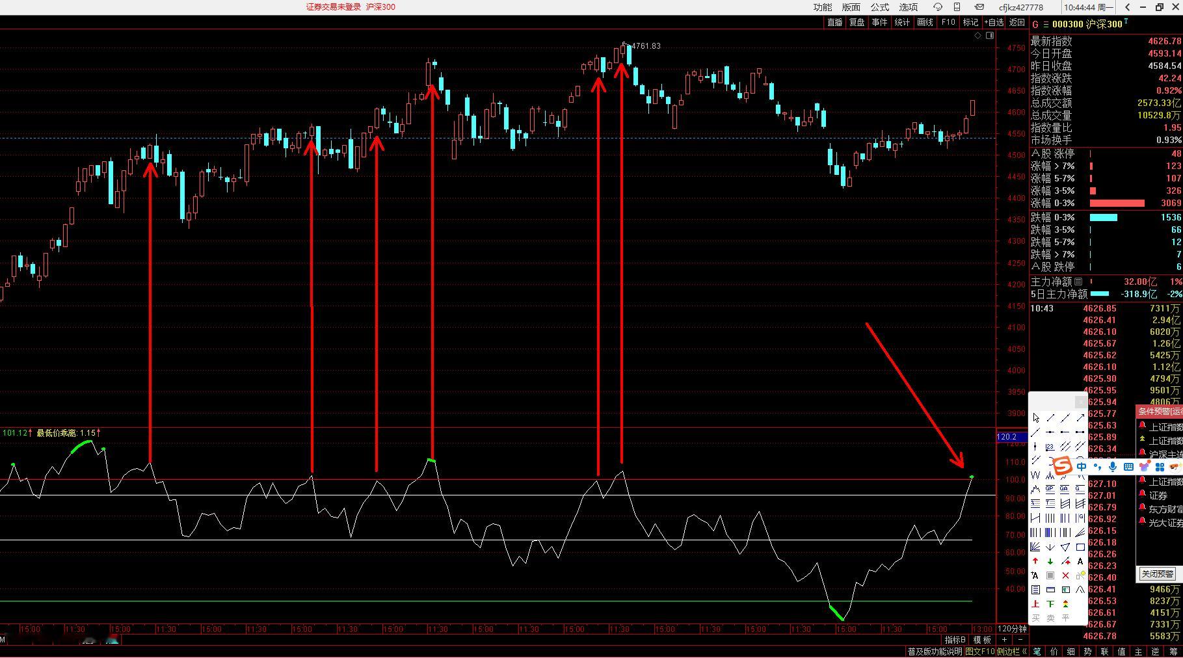Pick the W wave pattern tool
The height and width of the screenshot is (658, 1183).
[x=1035, y=475]
